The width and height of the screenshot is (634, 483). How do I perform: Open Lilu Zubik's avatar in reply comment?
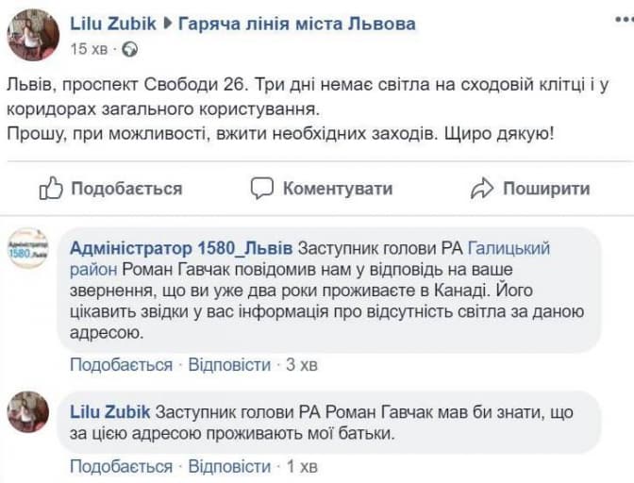click(28, 412)
